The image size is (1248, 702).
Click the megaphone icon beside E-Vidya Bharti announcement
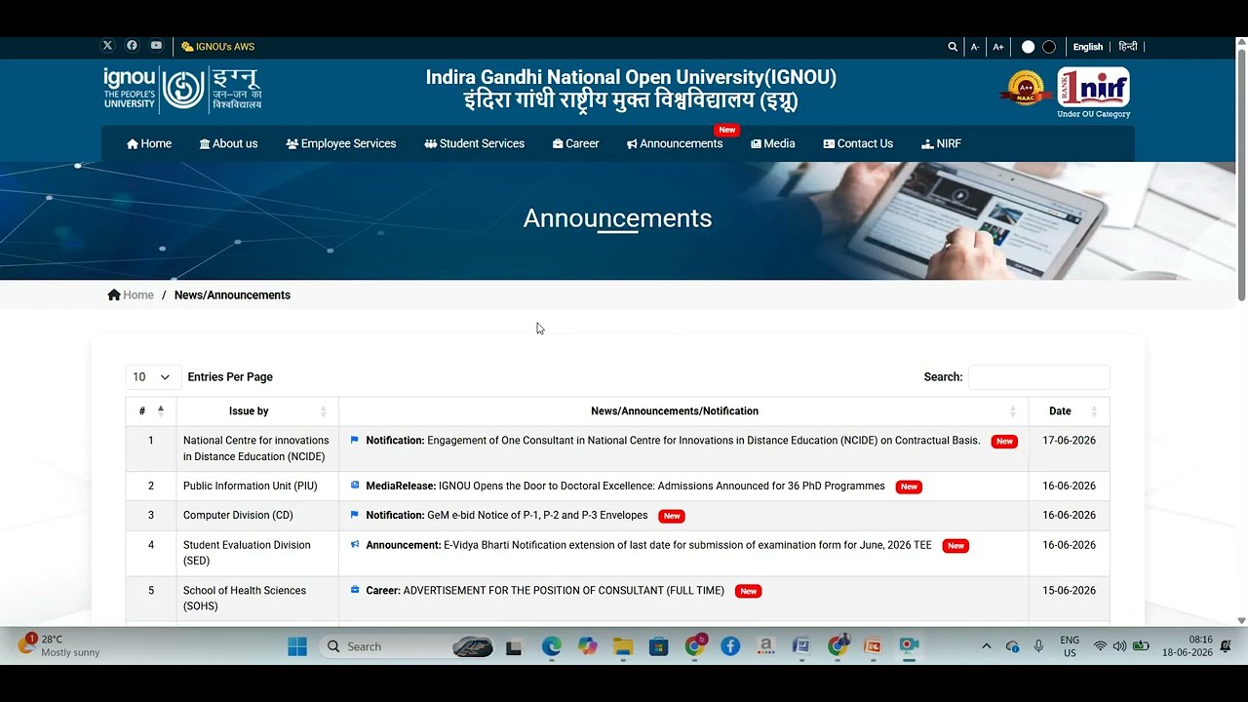click(x=355, y=544)
